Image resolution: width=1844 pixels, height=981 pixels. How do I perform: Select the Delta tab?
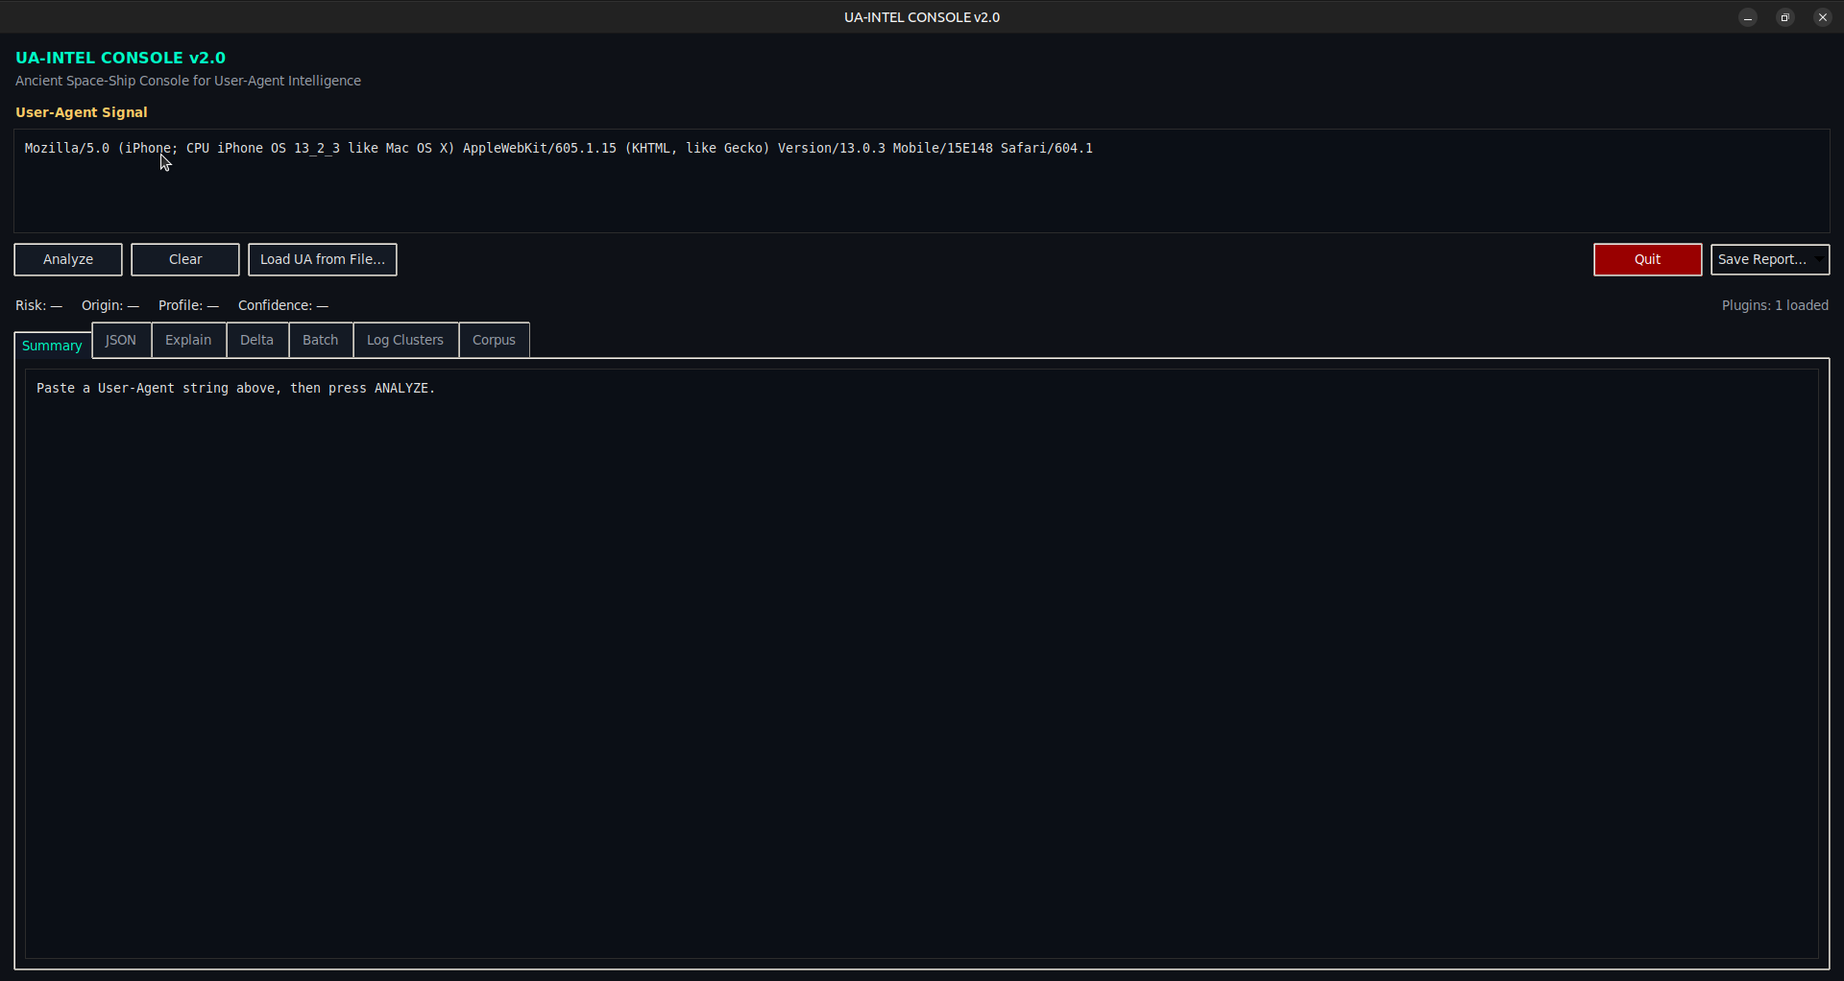click(x=256, y=340)
